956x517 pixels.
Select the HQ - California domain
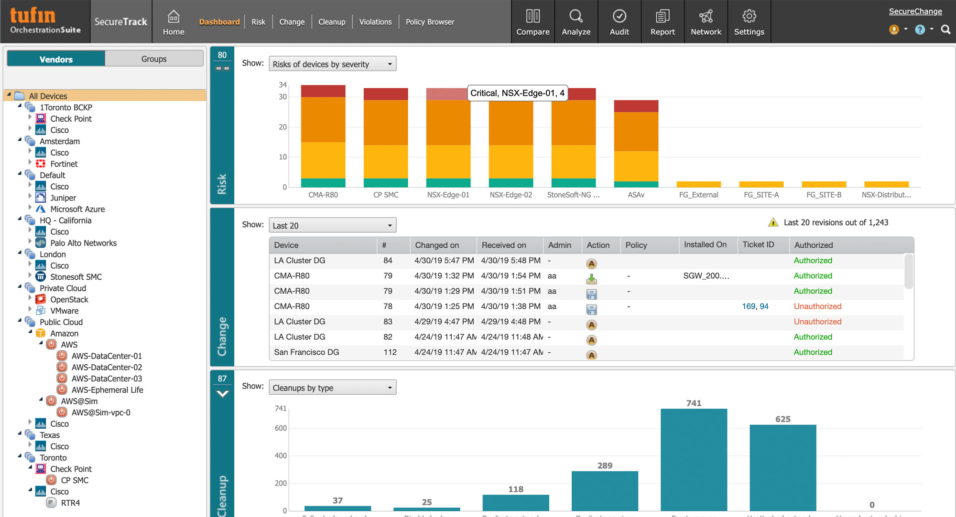[x=65, y=220]
